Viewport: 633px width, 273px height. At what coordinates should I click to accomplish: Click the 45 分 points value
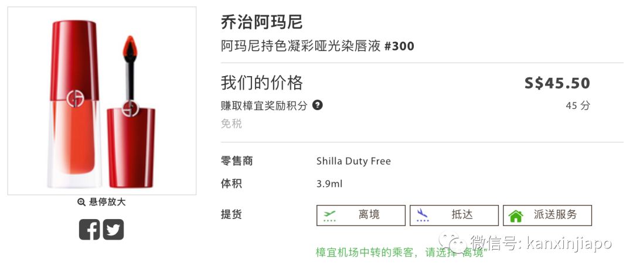coord(577,106)
